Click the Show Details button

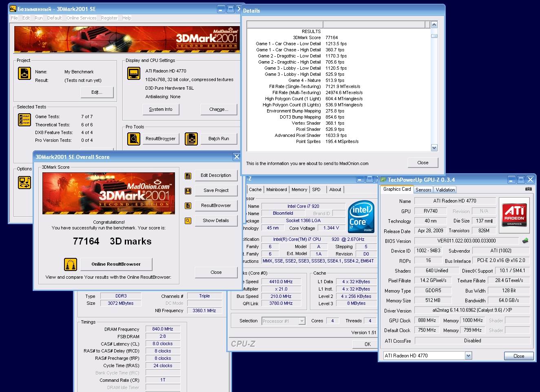(216, 221)
